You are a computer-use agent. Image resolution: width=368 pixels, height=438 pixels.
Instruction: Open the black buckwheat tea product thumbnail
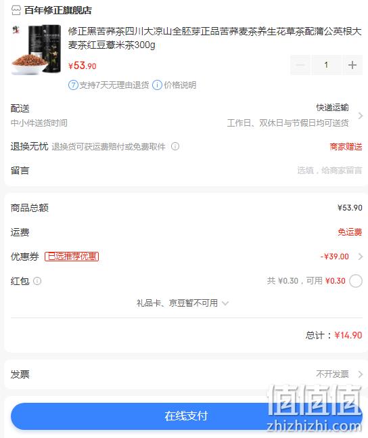pos(37,49)
